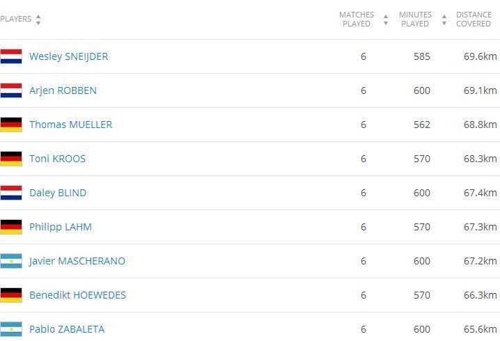
Task: Click Germany flag beside Toni Kroos
Action: tap(11, 159)
